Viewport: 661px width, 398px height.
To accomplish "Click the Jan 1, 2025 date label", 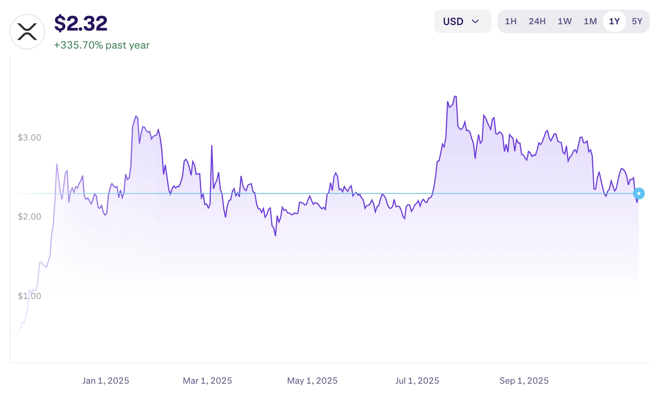I will tap(106, 381).
